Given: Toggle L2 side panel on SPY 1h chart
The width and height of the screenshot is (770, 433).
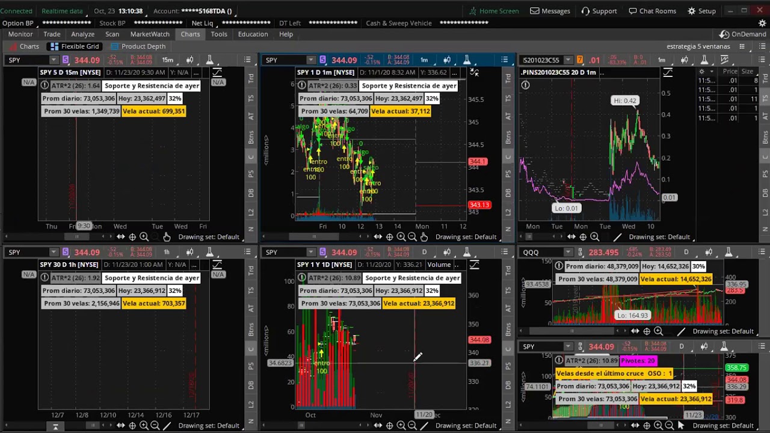Looking at the screenshot, I should [251, 405].
